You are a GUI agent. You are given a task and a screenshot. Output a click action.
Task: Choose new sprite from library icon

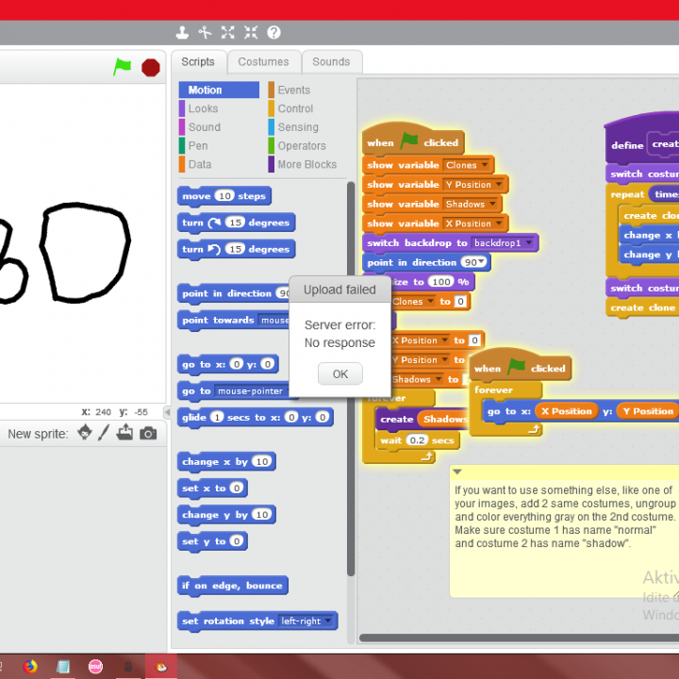85,433
